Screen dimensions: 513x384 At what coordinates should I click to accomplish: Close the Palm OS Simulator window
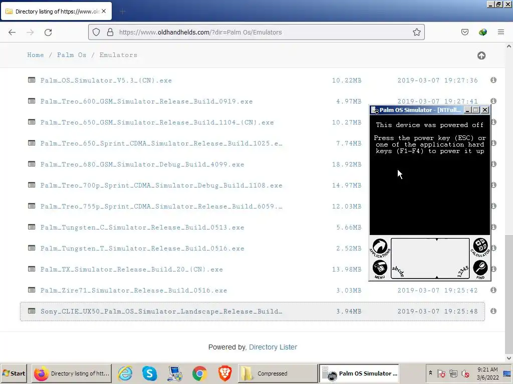click(x=485, y=110)
